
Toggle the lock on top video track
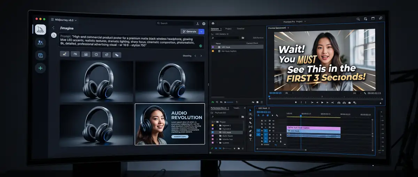coord(263,121)
